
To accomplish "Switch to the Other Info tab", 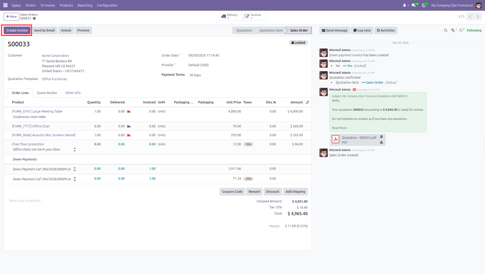I will click(73, 93).
